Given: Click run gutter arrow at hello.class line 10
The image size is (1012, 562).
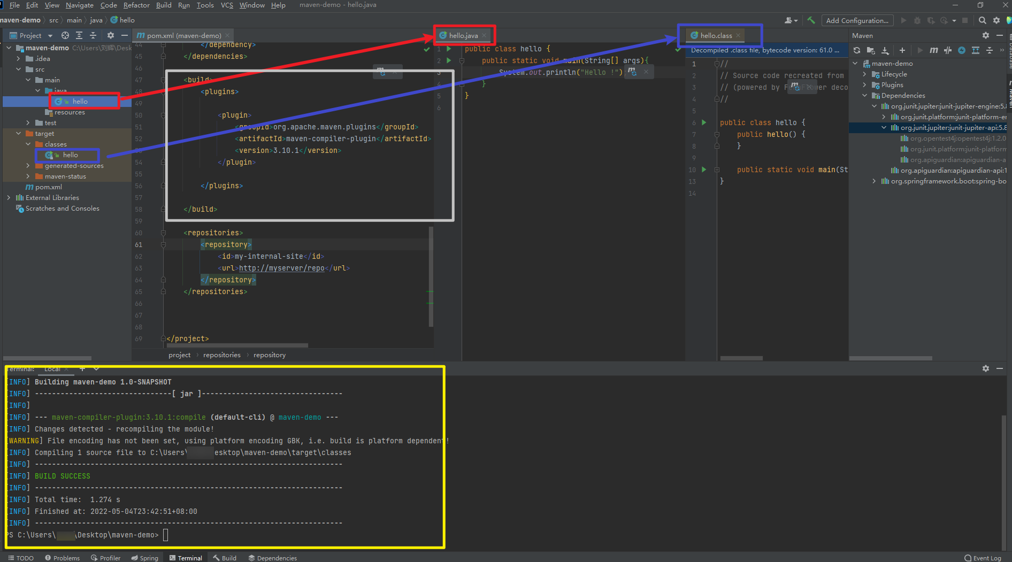Looking at the screenshot, I should pyautogui.click(x=704, y=170).
